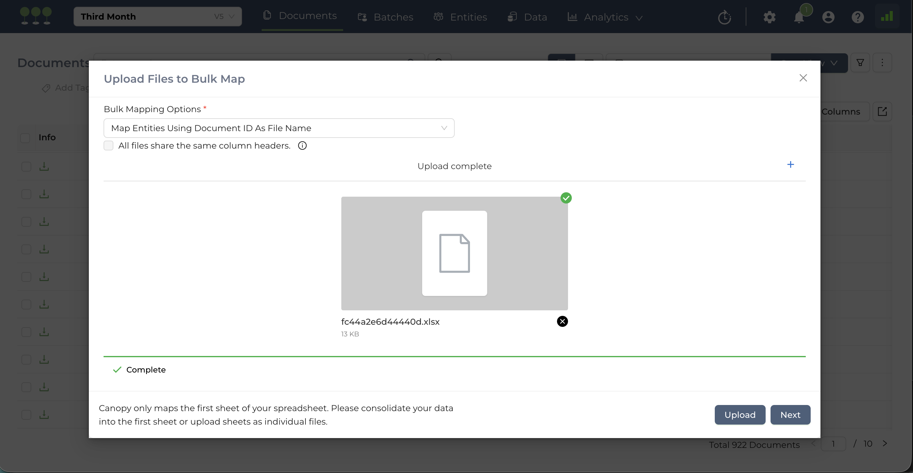Image resolution: width=913 pixels, height=473 pixels.
Task: Open the history clock icon
Action: click(x=724, y=17)
